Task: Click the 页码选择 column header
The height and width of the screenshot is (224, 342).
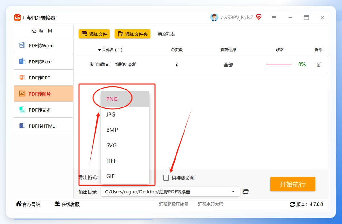Action: coord(228,50)
